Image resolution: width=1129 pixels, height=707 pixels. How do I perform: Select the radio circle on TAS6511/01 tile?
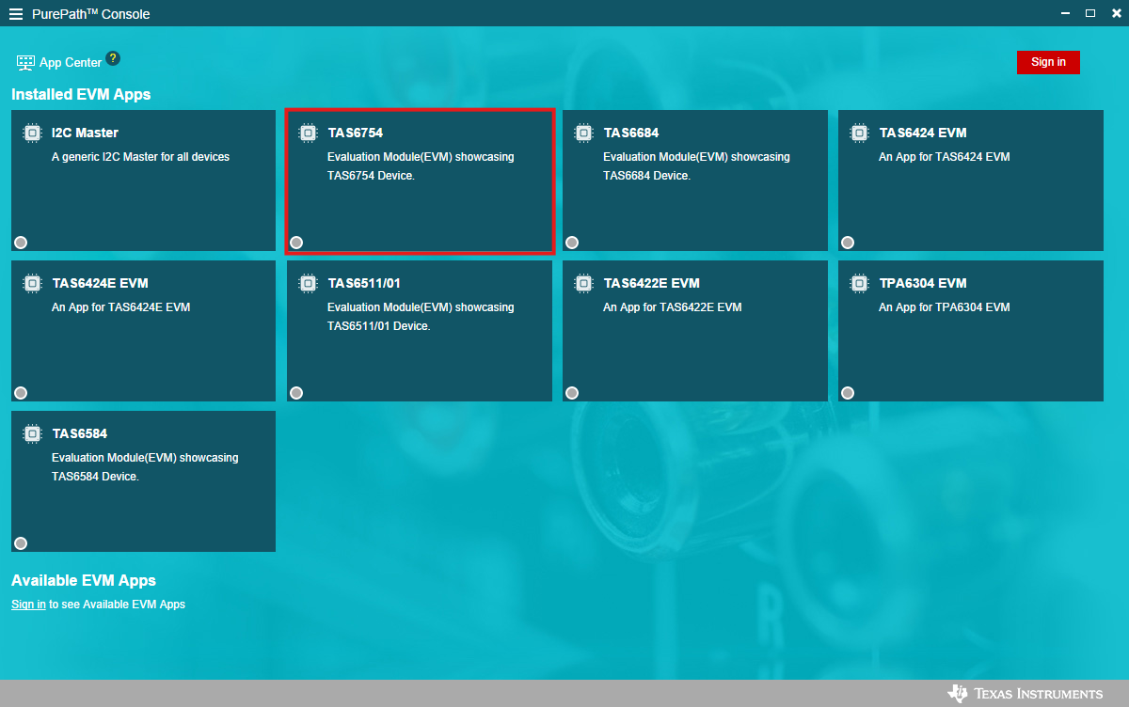pyautogui.click(x=296, y=393)
